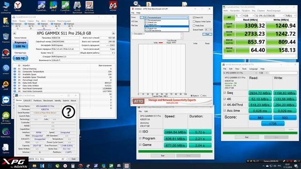
Task: Open the Queue Depth dropdown in ATTO
Action: click(208, 30)
